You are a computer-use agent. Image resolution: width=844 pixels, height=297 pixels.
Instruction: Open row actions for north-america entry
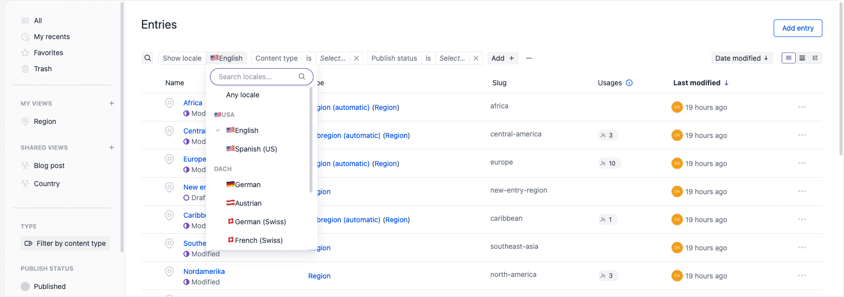tap(802, 275)
